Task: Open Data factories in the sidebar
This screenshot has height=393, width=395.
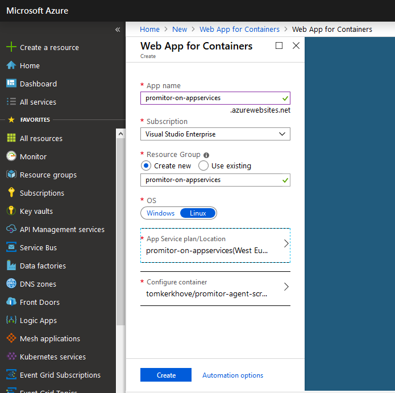Action: click(43, 266)
